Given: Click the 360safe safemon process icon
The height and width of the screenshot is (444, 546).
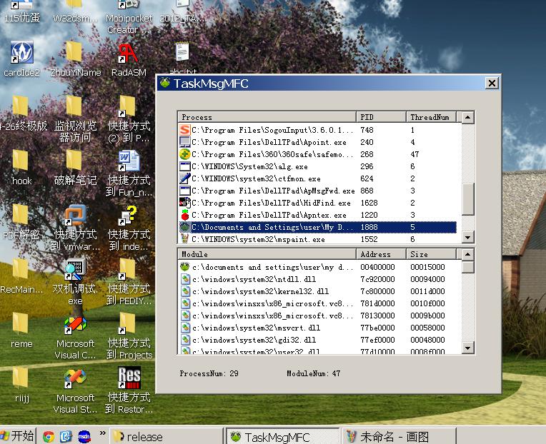Looking at the screenshot, I should point(185,154).
